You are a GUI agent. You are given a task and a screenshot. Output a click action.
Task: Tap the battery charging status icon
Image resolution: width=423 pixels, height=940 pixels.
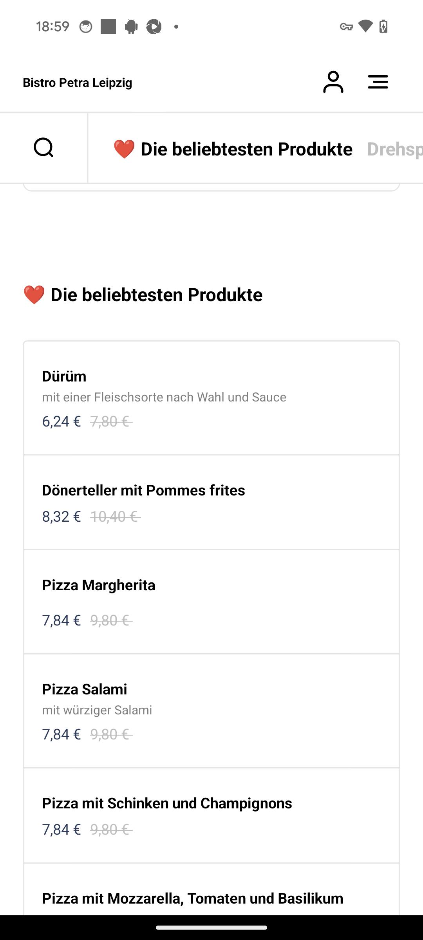pos(383,26)
